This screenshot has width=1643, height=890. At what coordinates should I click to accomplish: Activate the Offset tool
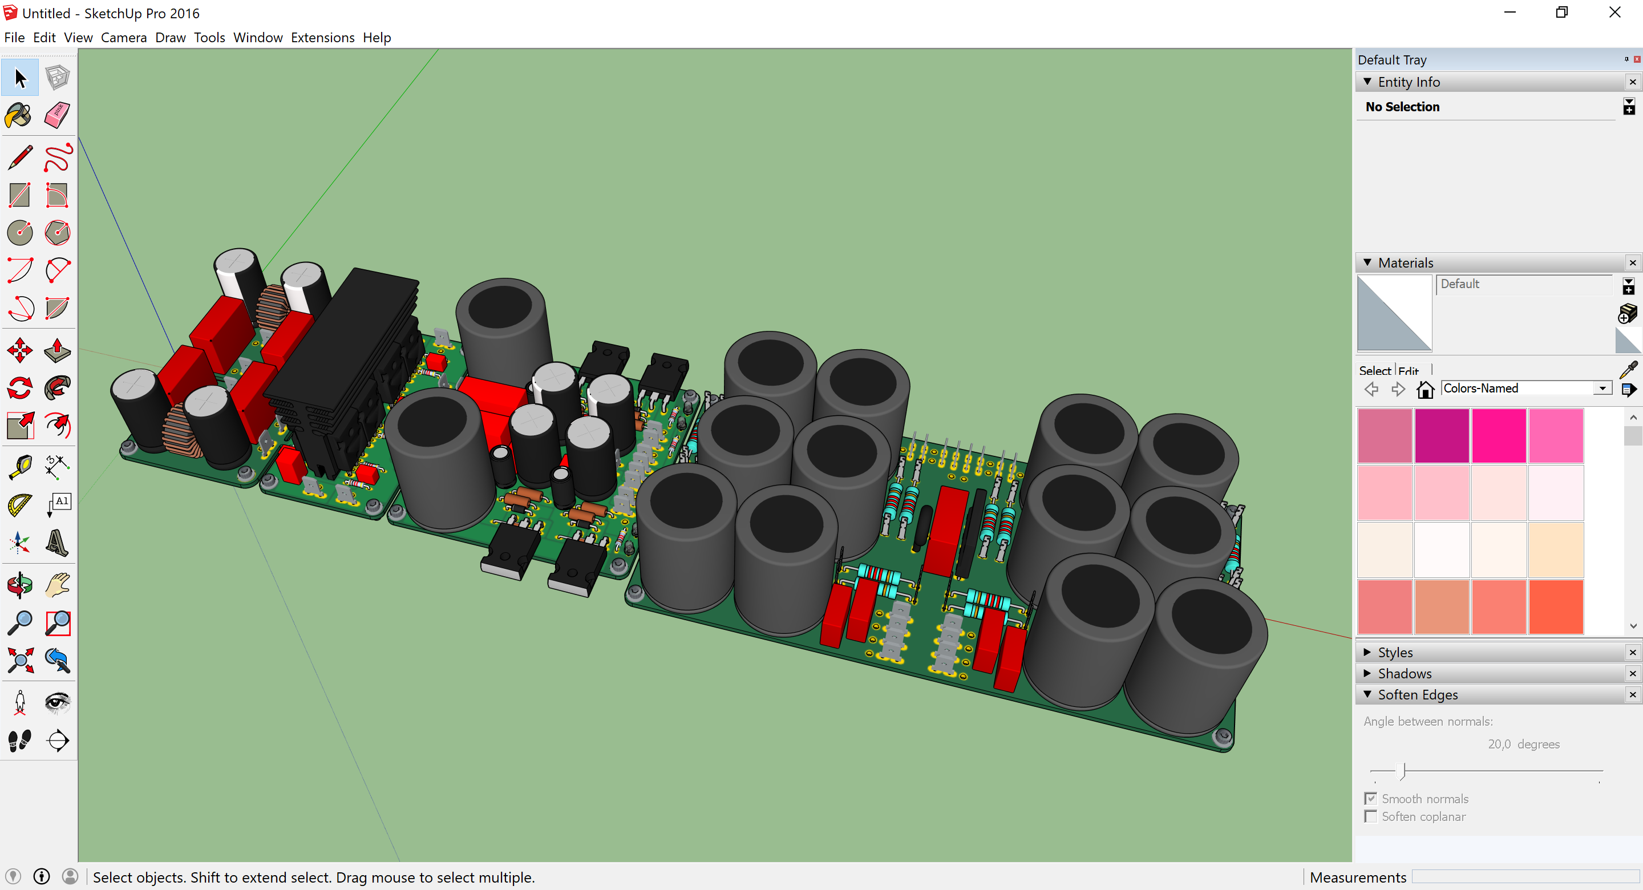pos(58,426)
